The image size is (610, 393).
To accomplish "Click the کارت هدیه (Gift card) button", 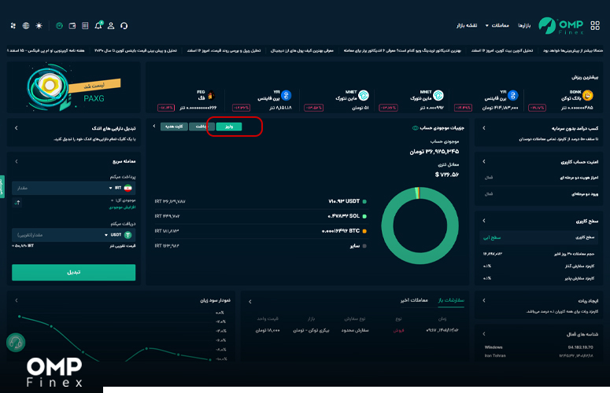I will pyautogui.click(x=174, y=127).
